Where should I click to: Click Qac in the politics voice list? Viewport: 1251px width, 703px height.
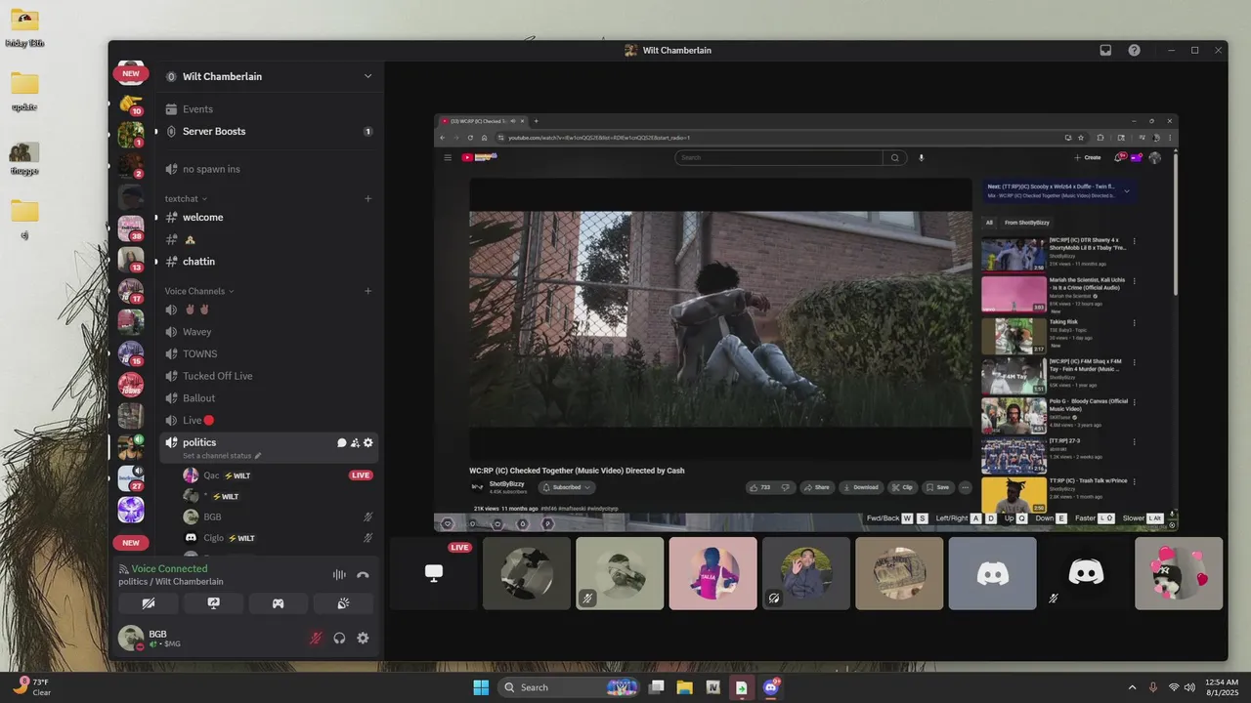[x=211, y=476]
